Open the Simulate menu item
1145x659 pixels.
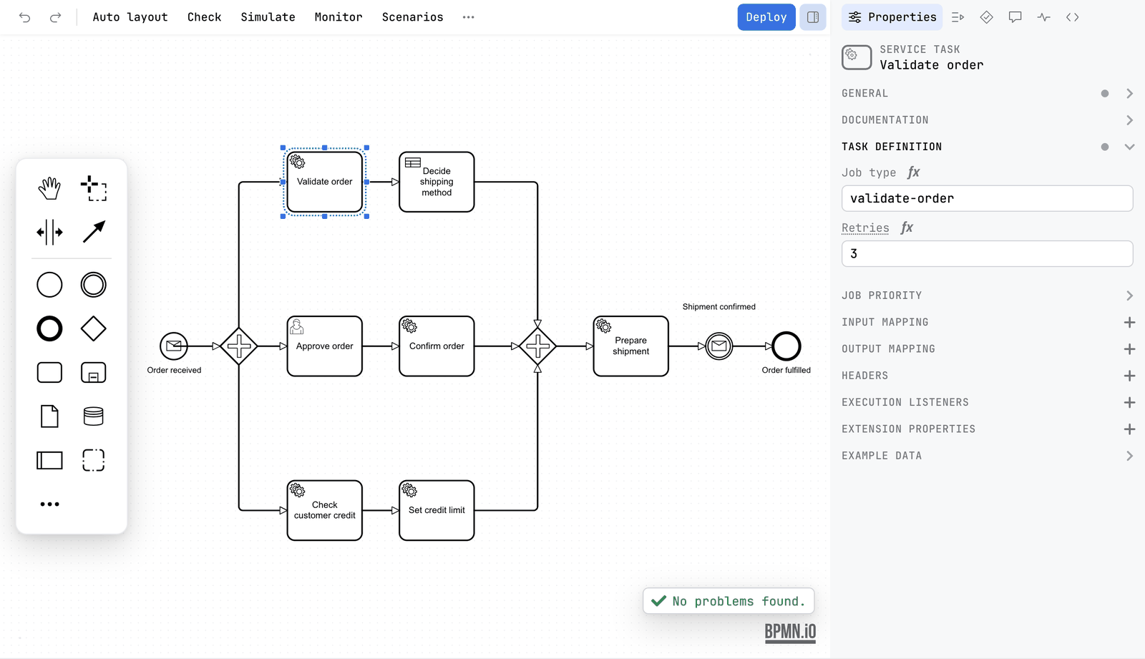pyautogui.click(x=268, y=17)
